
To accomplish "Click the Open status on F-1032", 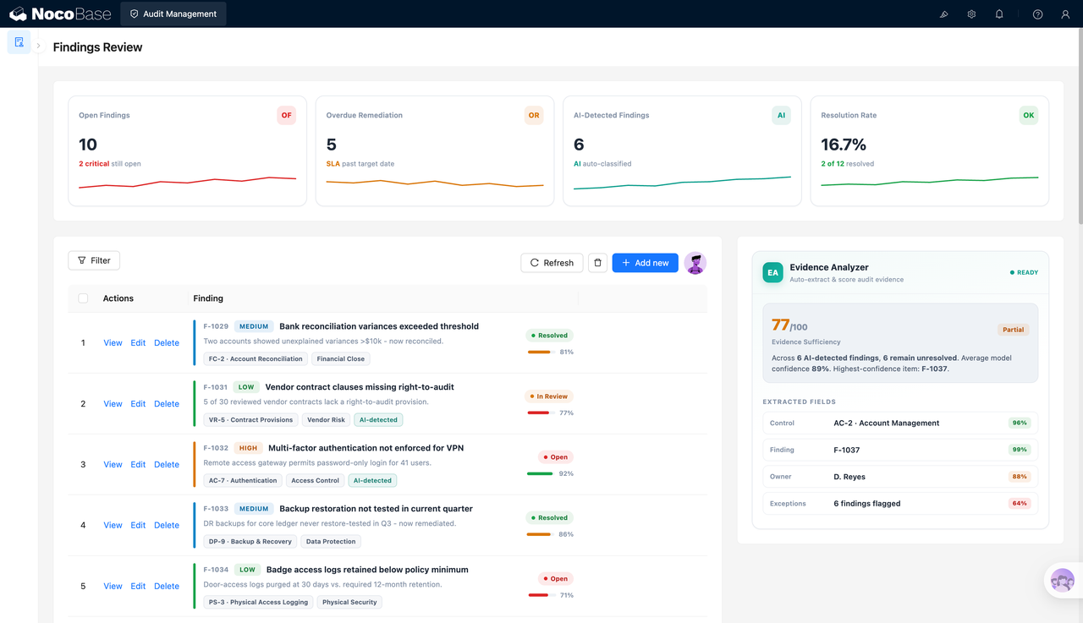I will click(555, 457).
